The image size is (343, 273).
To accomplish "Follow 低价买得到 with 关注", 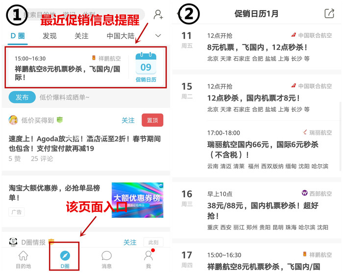I will click(x=128, y=120).
